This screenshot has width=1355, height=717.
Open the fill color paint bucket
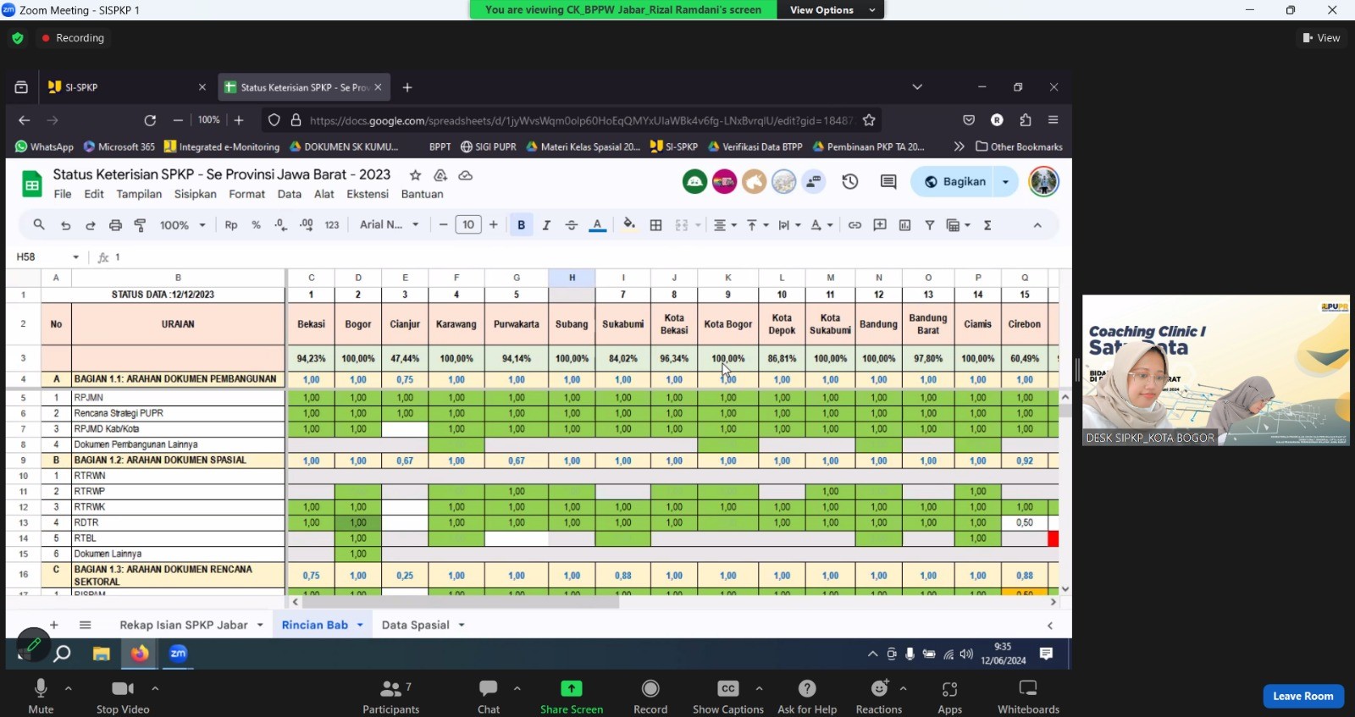click(628, 225)
